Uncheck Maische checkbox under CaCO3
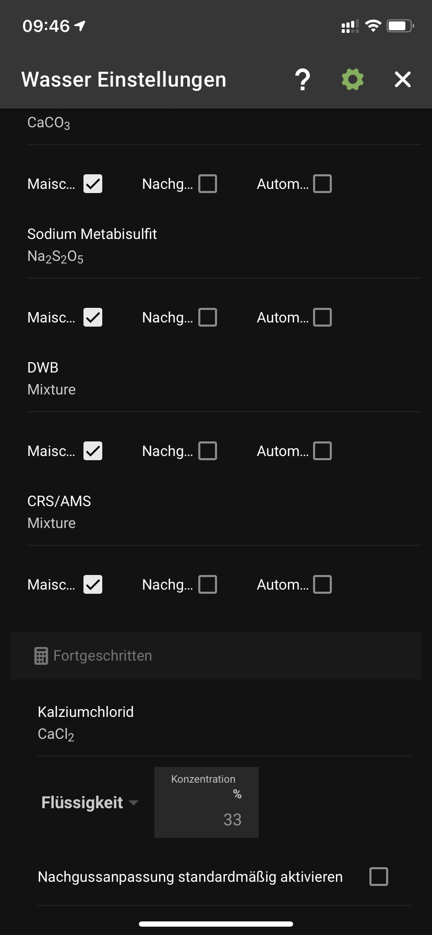This screenshot has width=432, height=935. pos(93,184)
